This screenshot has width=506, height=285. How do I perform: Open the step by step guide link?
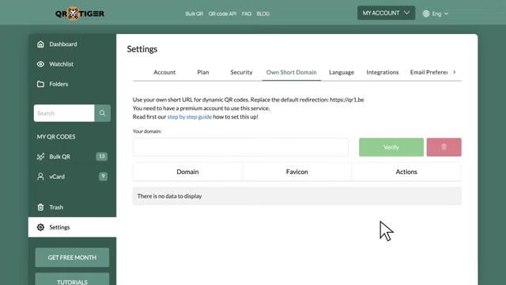tap(190, 116)
